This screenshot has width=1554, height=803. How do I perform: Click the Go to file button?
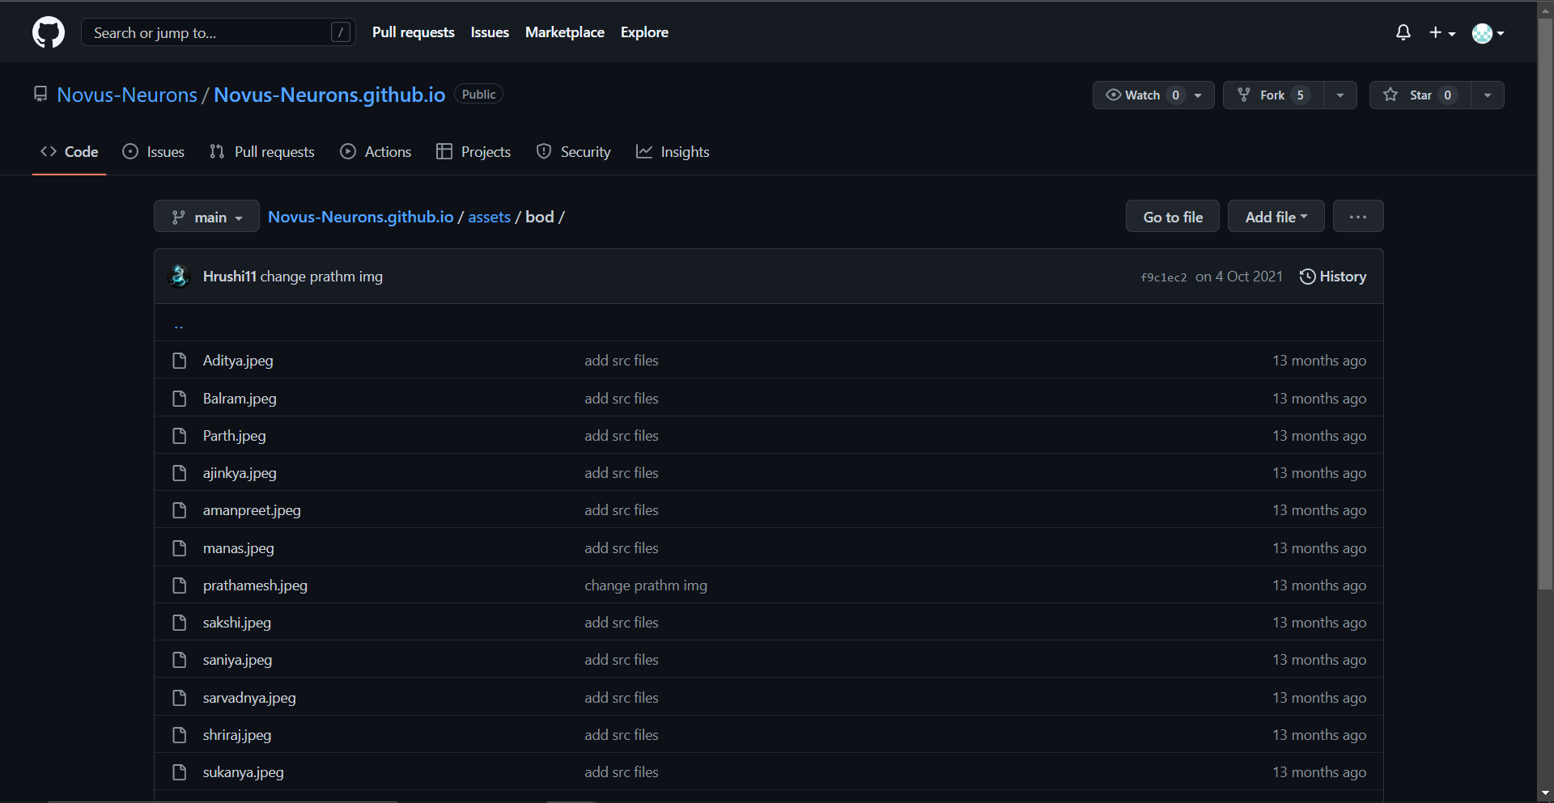pos(1172,216)
